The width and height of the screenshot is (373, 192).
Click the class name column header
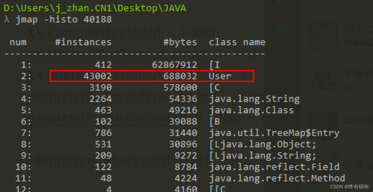point(237,42)
